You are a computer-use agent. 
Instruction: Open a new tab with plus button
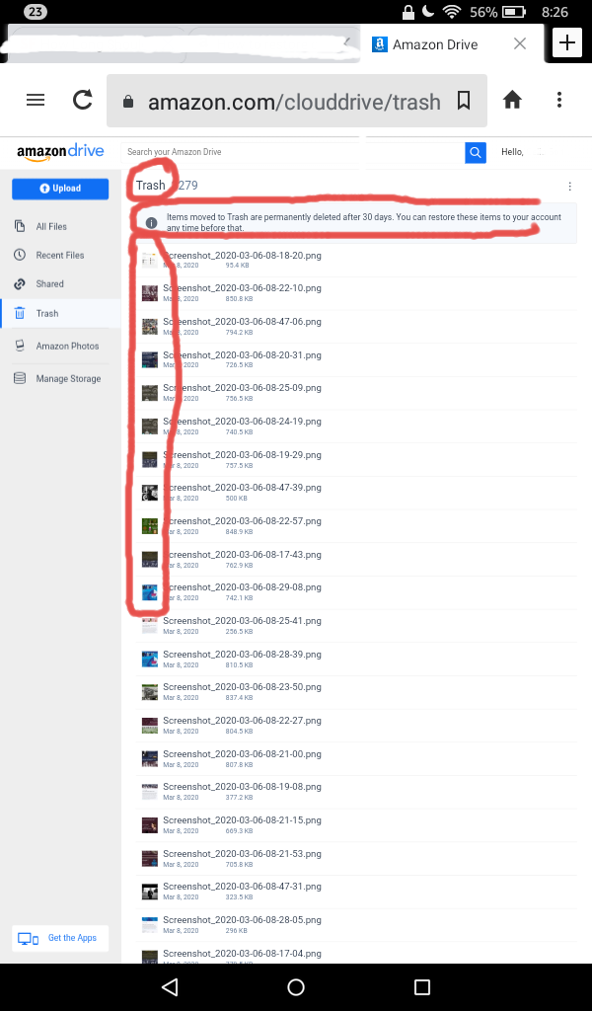(567, 43)
